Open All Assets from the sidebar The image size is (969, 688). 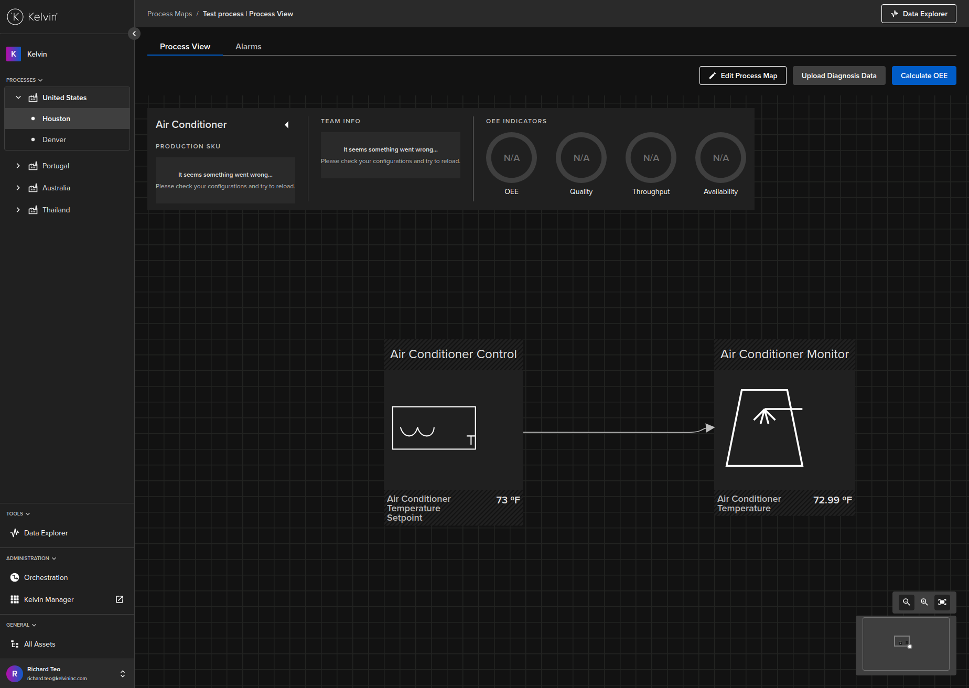point(39,644)
